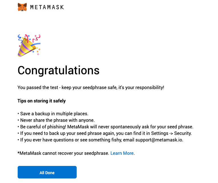Click the 'Settings -> Security' text

pyautogui.click(x=171, y=133)
